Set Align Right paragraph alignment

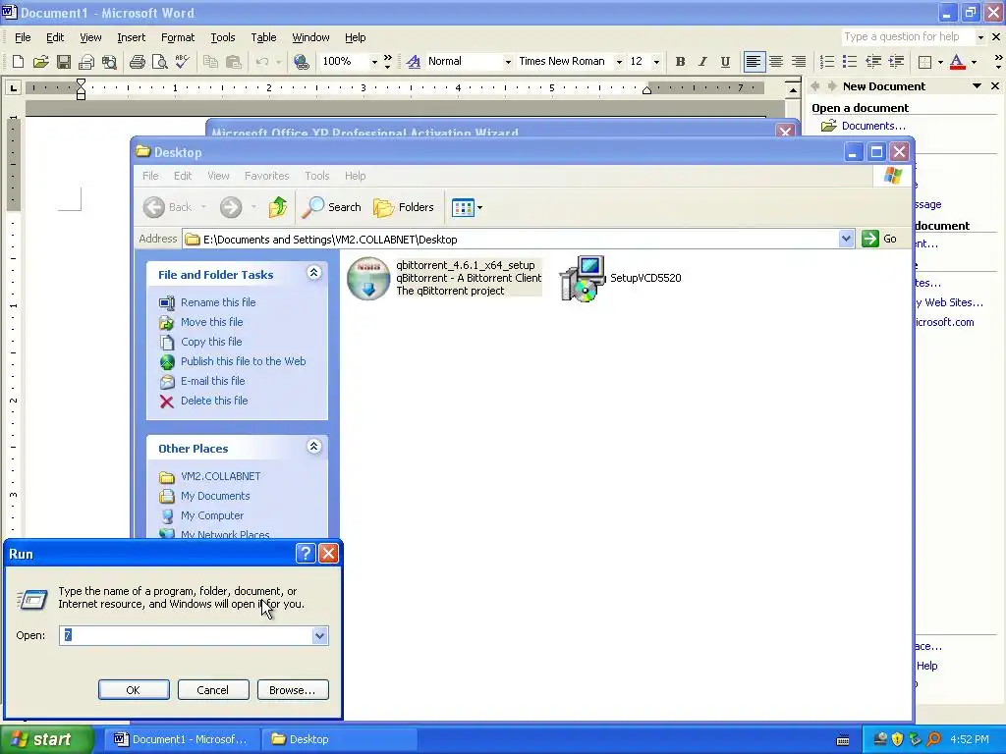799,62
